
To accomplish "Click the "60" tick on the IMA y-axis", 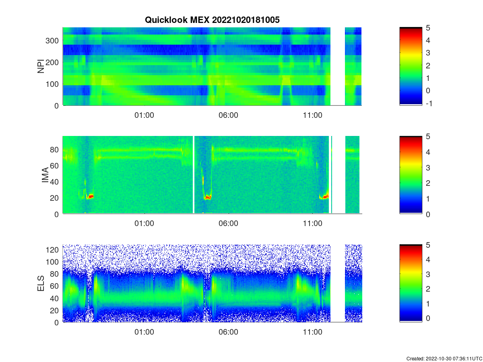I will click(55, 165).
